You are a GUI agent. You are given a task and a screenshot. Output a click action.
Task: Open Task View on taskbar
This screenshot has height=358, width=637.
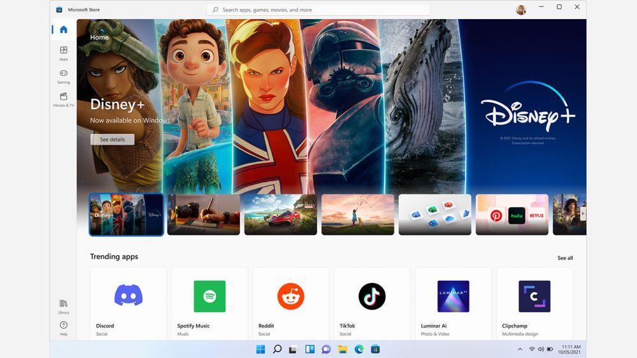click(293, 349)
